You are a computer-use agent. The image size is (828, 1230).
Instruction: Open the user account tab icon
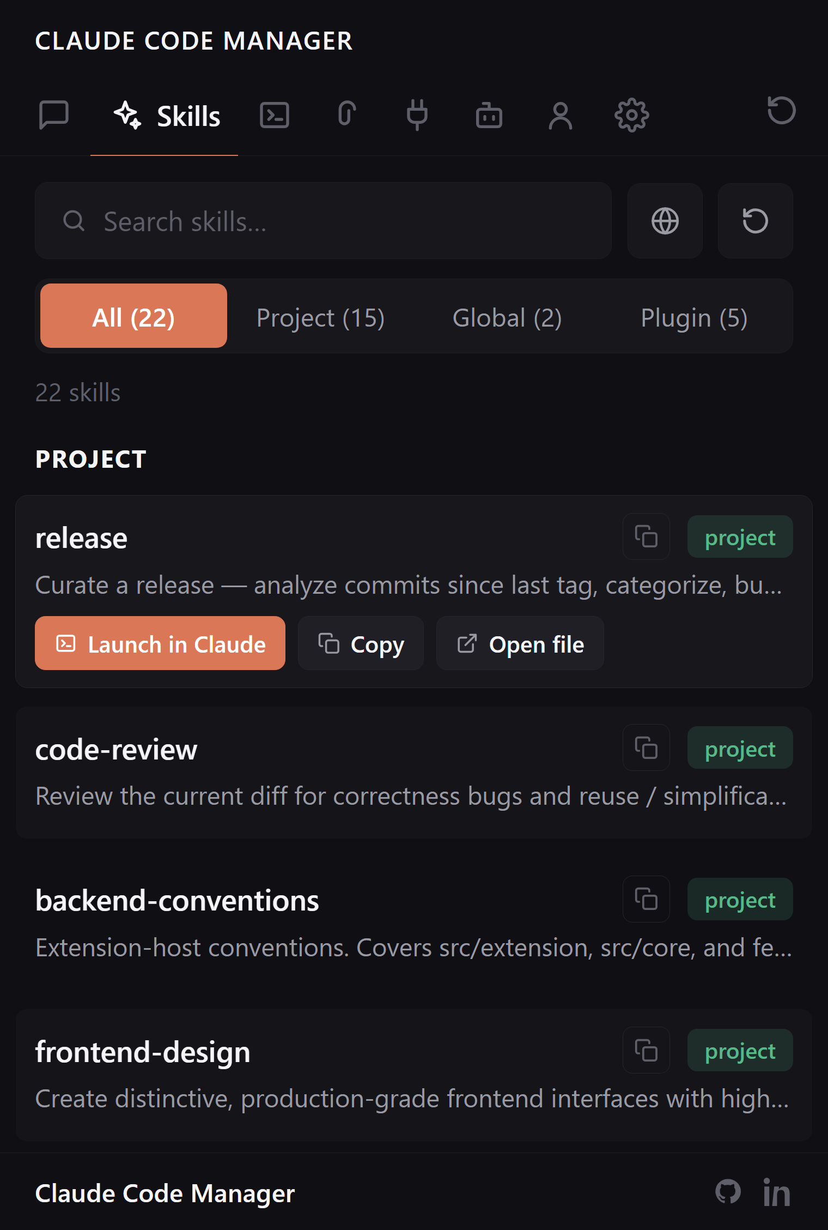pyautogui.click(x=561, y=115)
